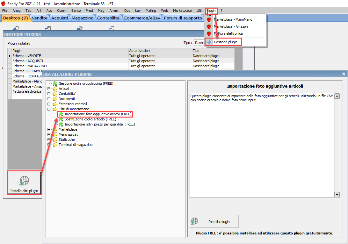Click the puzzle icon of Importazione listini prezzi
This screenshot has height=244, width=348.
(x=61, y=125)
